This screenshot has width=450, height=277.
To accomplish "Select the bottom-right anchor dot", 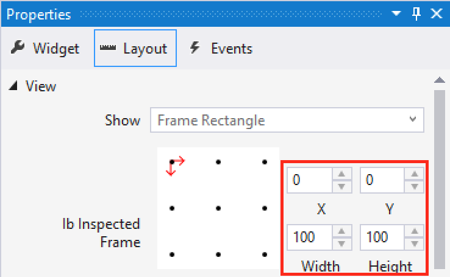I will (264, 254).
